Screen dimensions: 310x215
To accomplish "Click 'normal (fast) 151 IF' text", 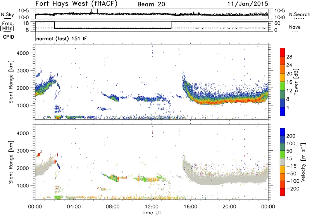I will point(62,38).
